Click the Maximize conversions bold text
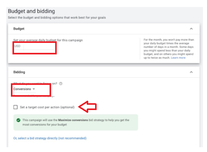The height and width of the screenshot is (152, 207). coord(73,120)
